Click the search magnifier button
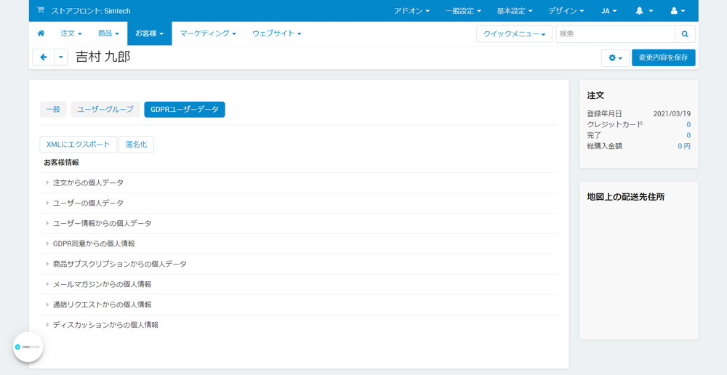727x375 pixels. 685,34
